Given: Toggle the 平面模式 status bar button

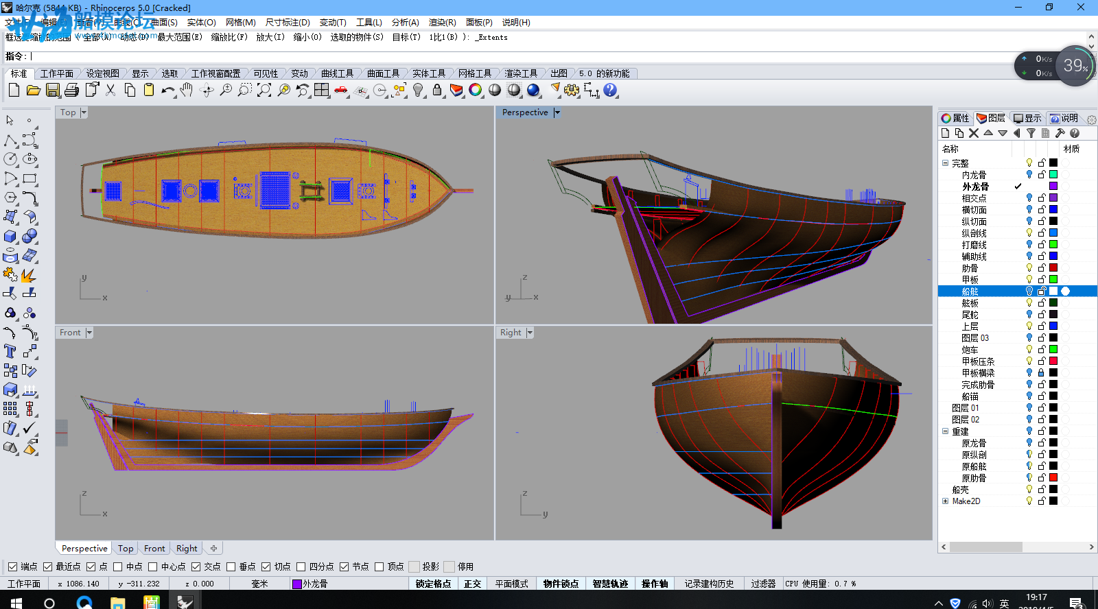Looking at the screenshot, I should click(x=512, y=584).
